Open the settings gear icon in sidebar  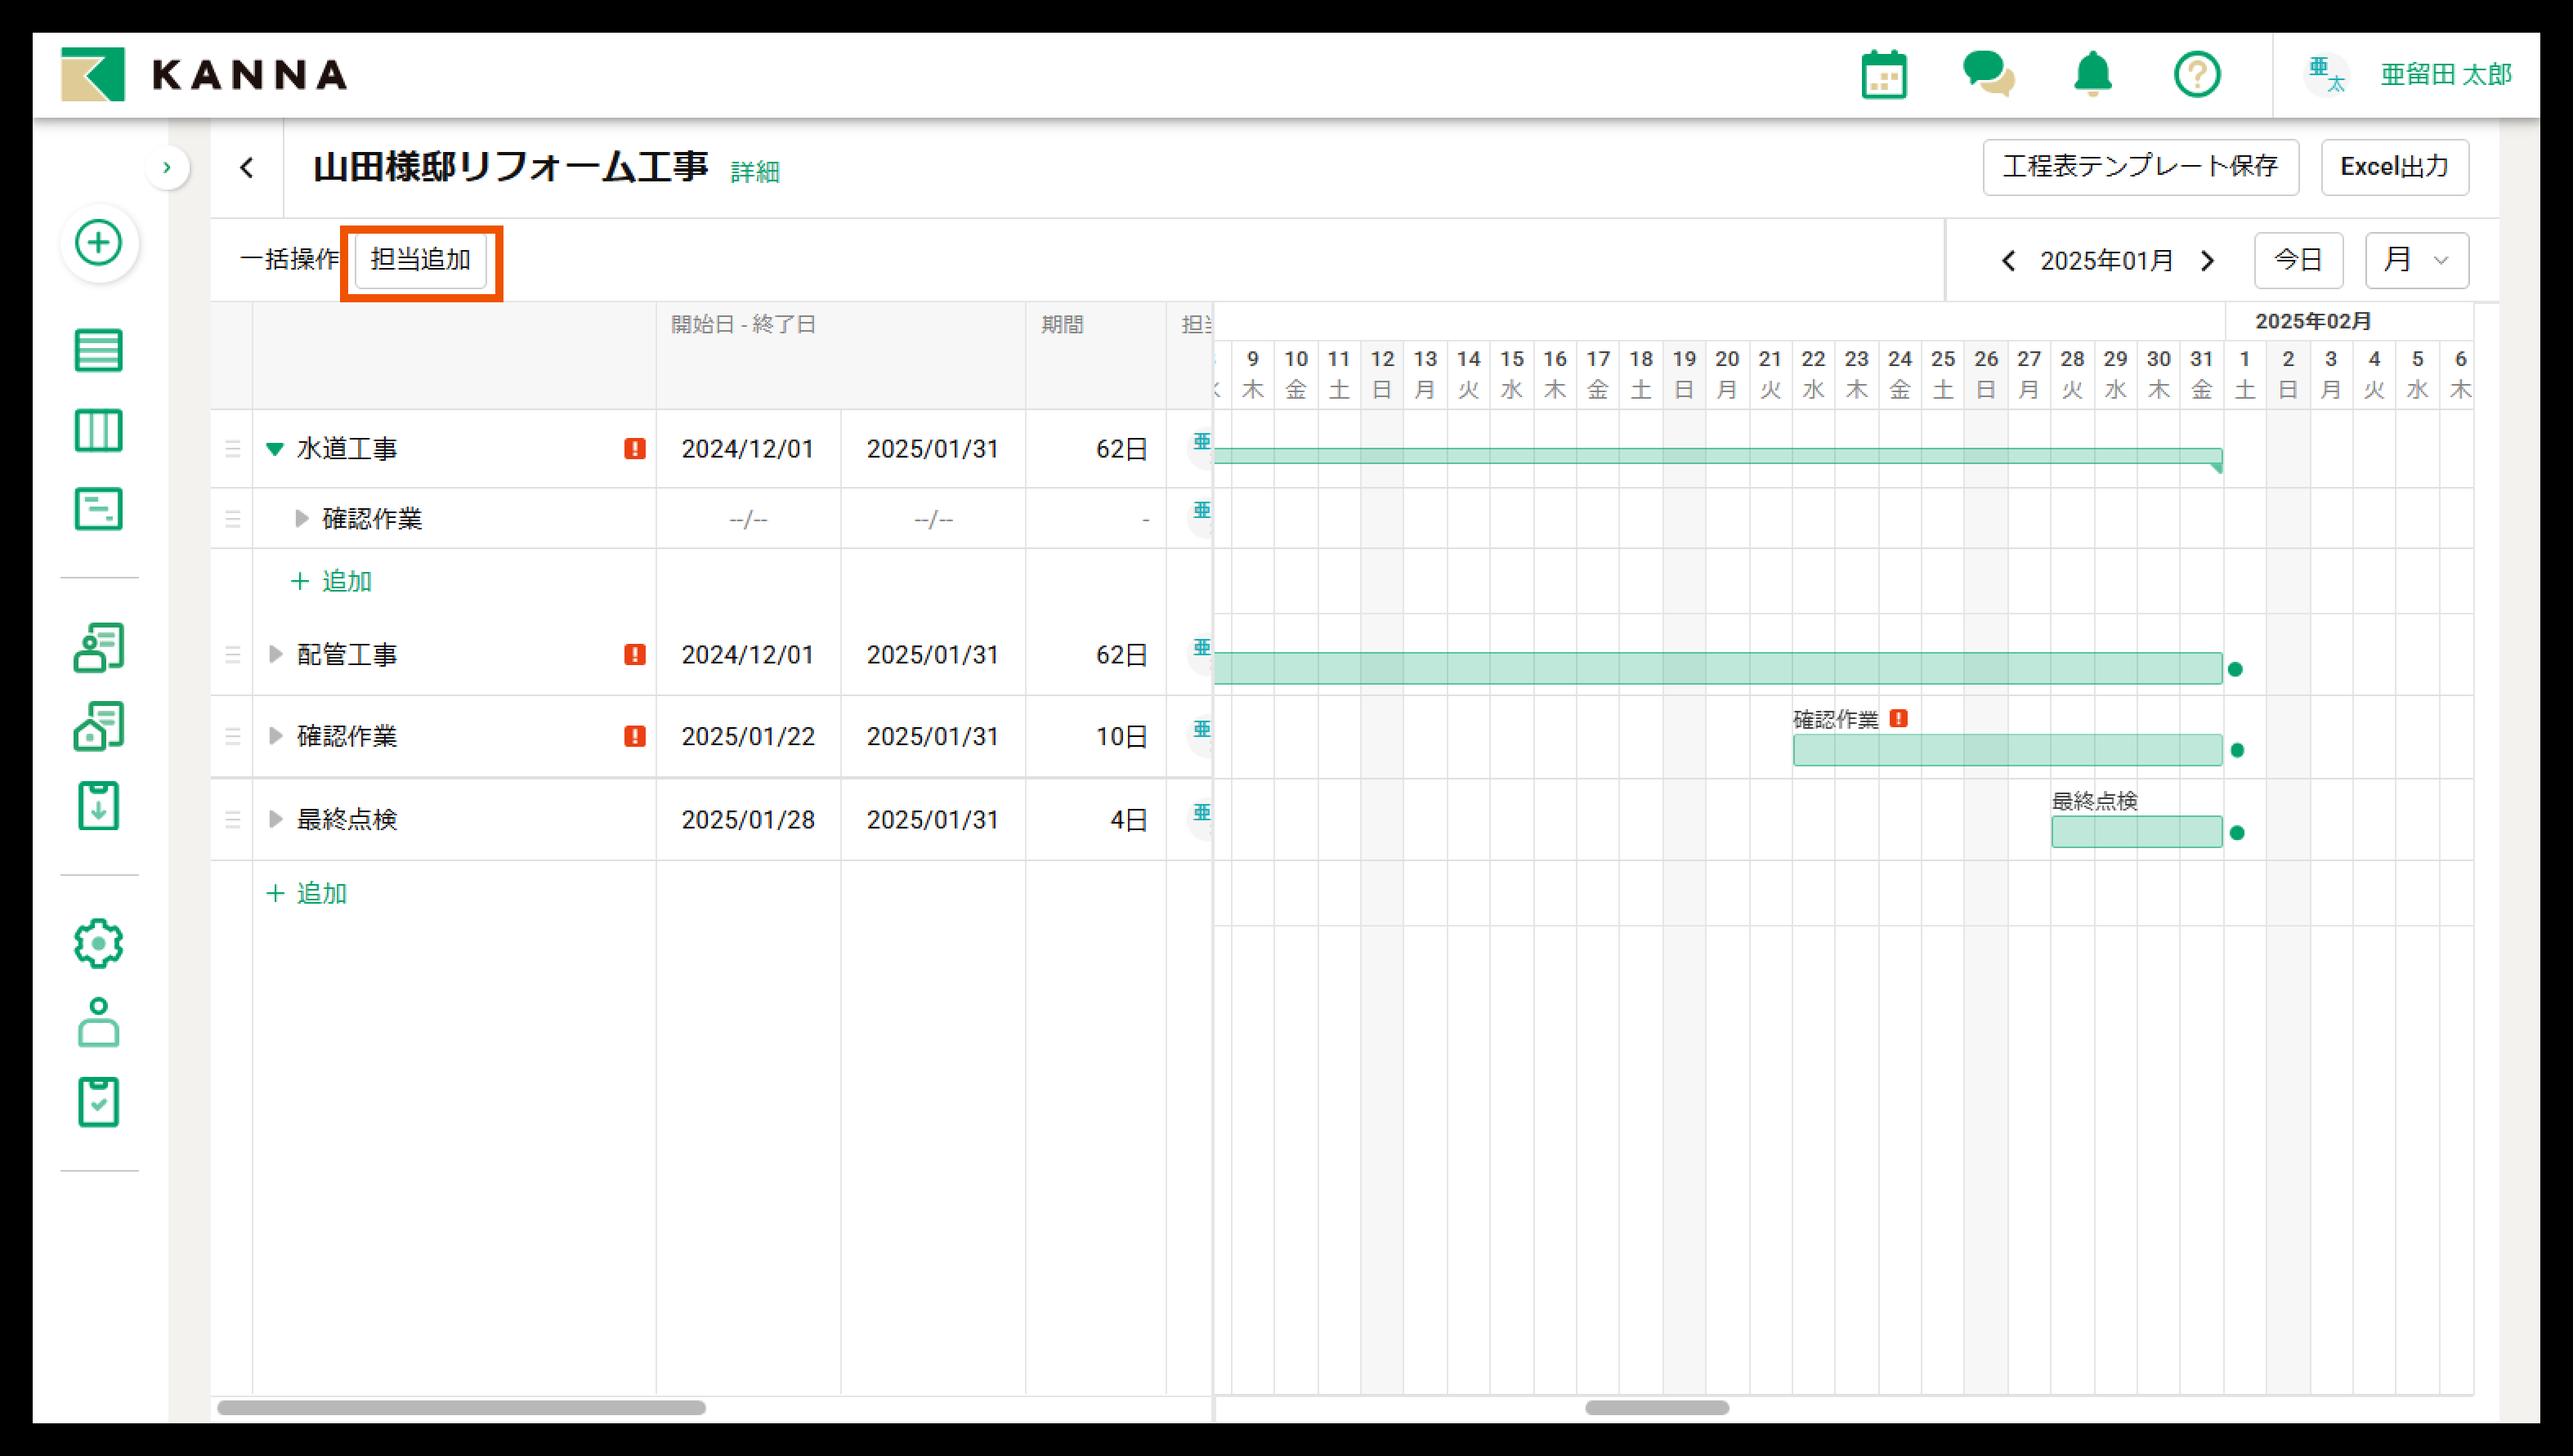point(99,943)
